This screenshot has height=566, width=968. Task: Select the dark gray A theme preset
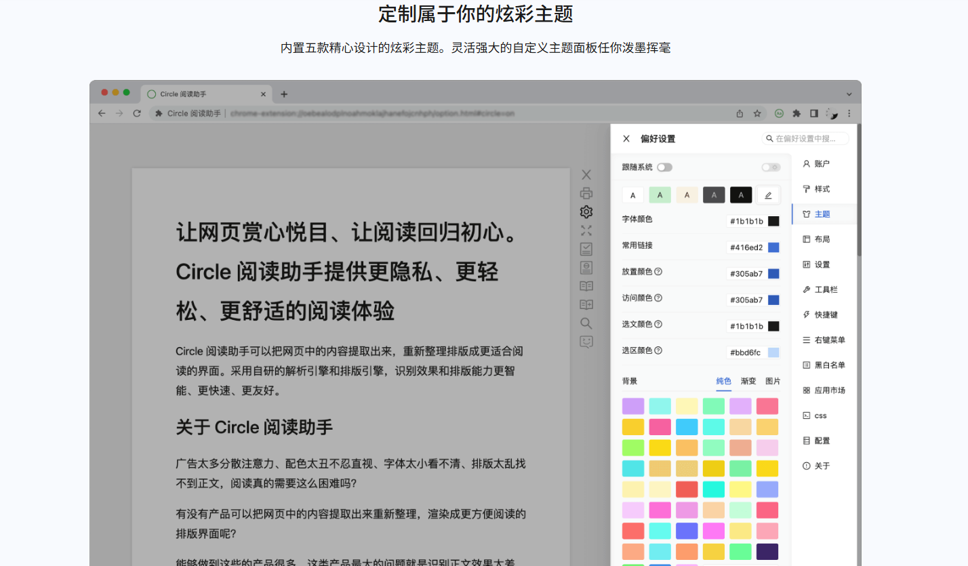(x=714, y=195)
